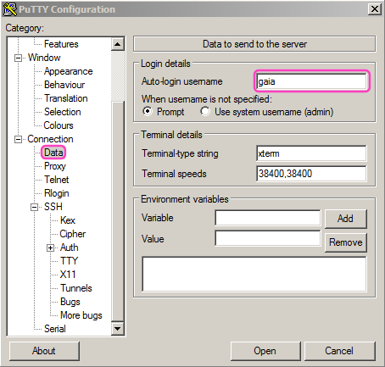
Task: Collapse the SSH tree node
Action: 34,208
